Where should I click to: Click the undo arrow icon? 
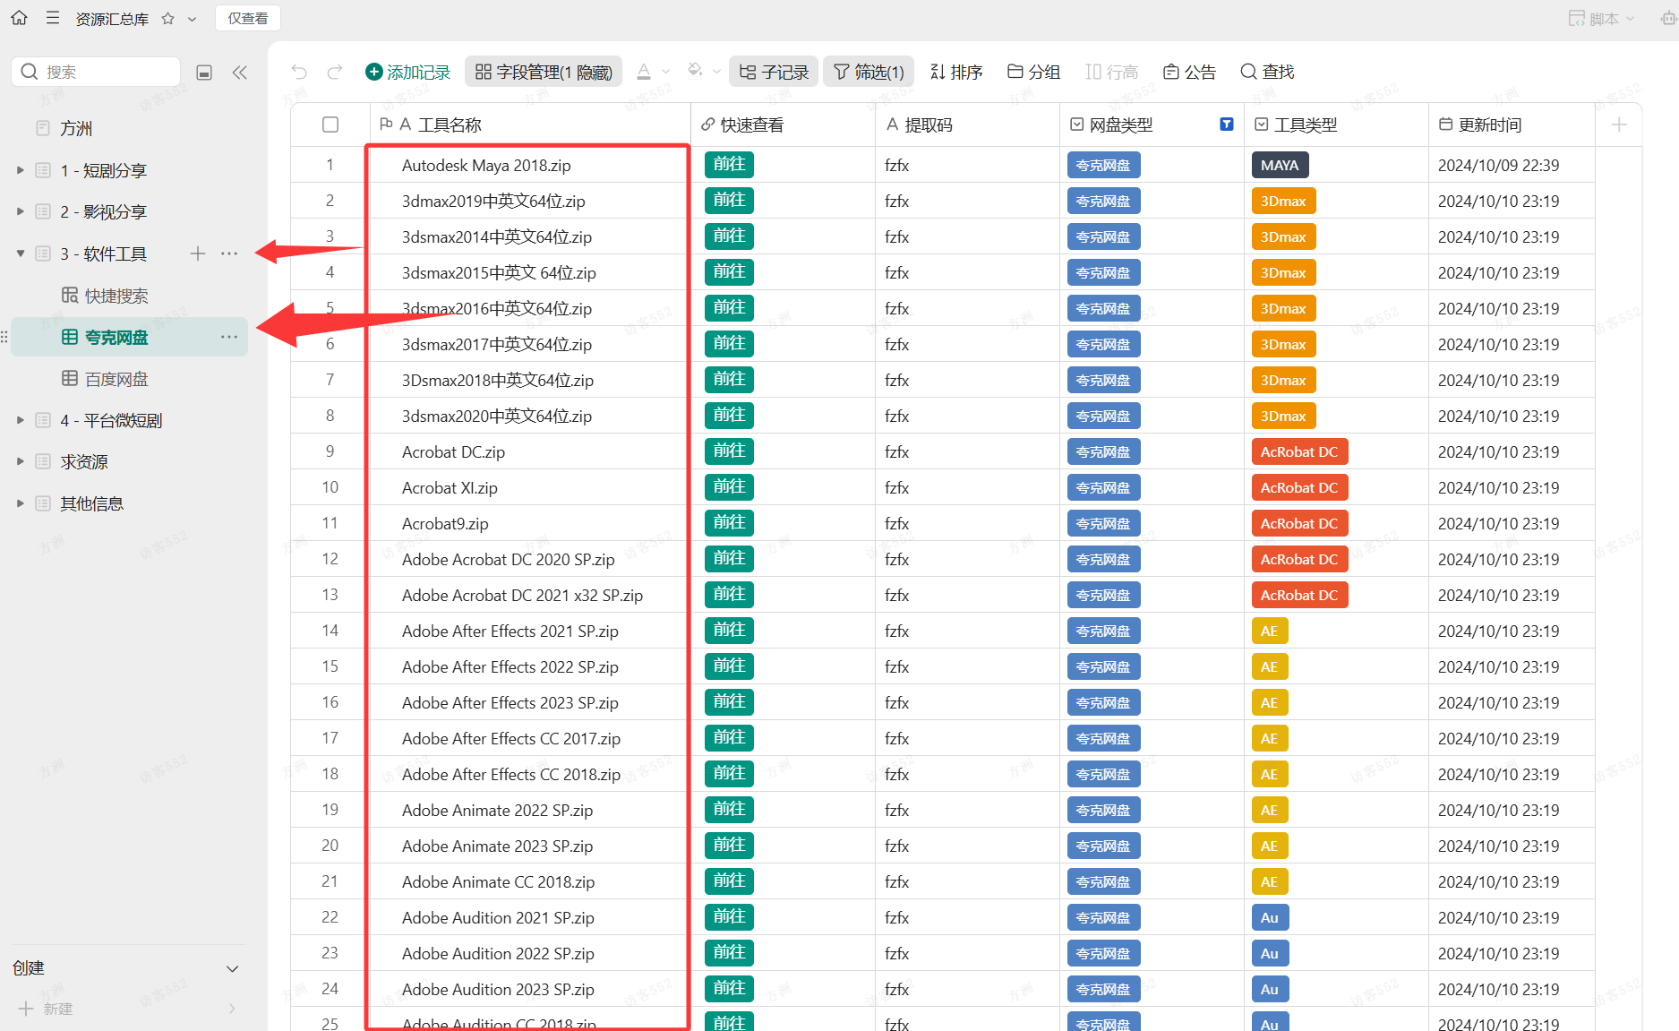click(x=299, y=72)
